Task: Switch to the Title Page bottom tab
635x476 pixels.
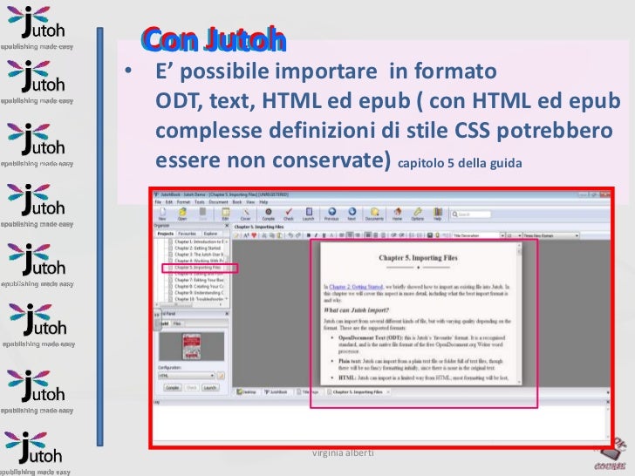Action: tap(308, 391)
